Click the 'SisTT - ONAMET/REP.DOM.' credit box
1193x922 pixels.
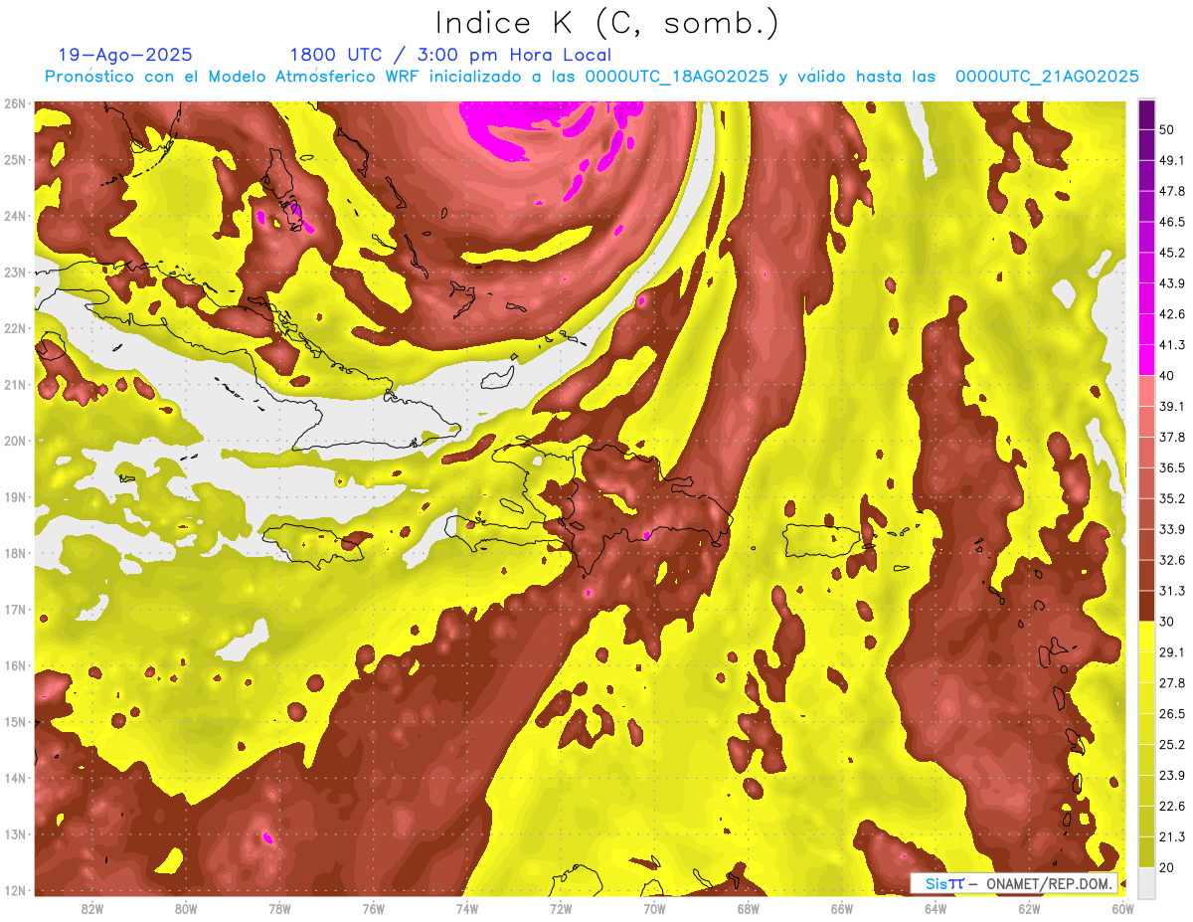point(1014,883)
